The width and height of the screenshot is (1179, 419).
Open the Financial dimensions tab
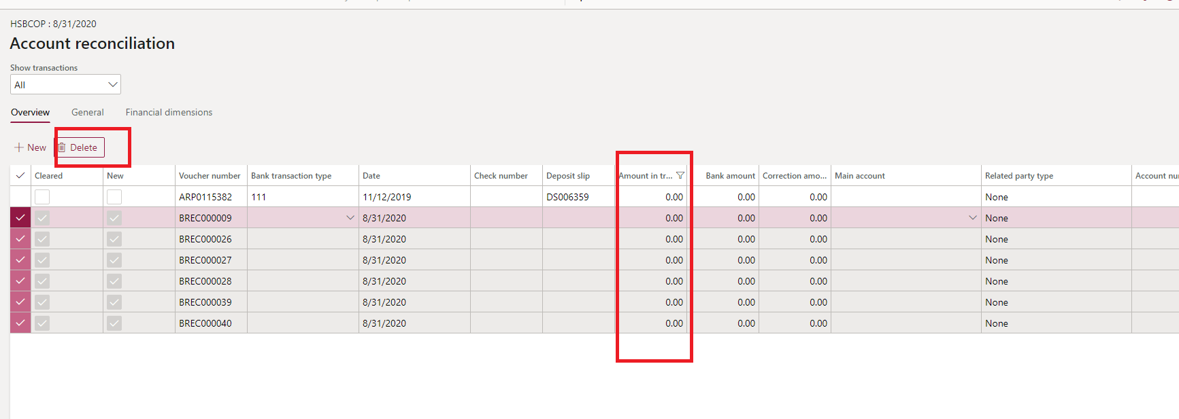point(169,113)
